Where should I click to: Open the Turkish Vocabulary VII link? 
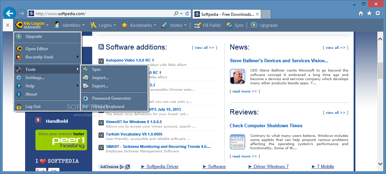134,134
